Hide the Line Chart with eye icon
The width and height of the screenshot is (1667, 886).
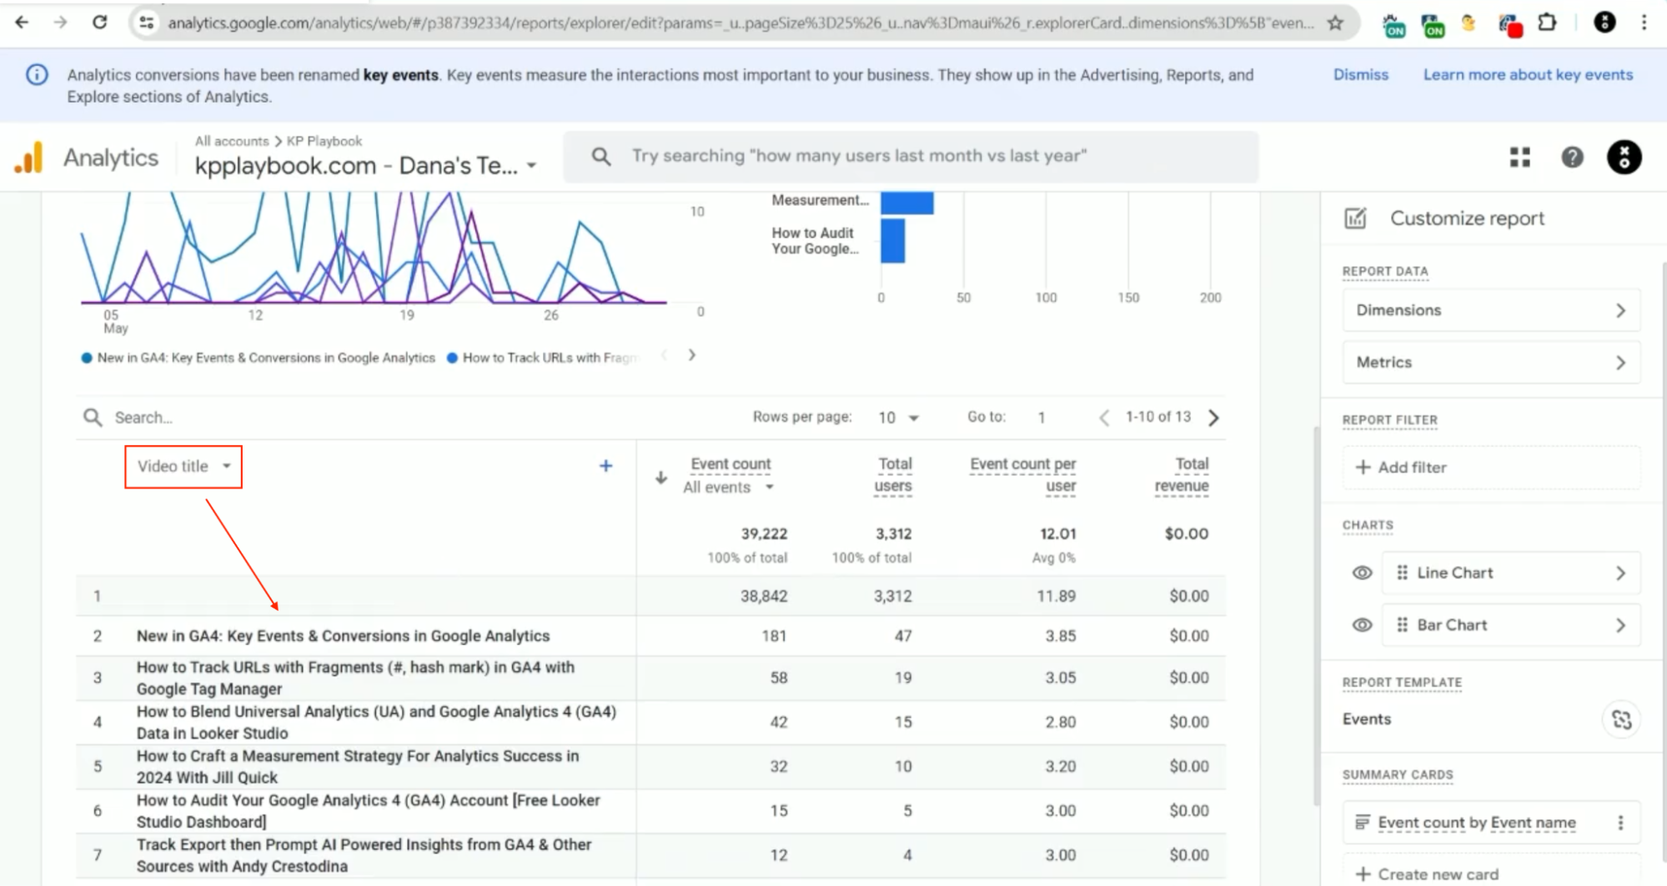1362,573
